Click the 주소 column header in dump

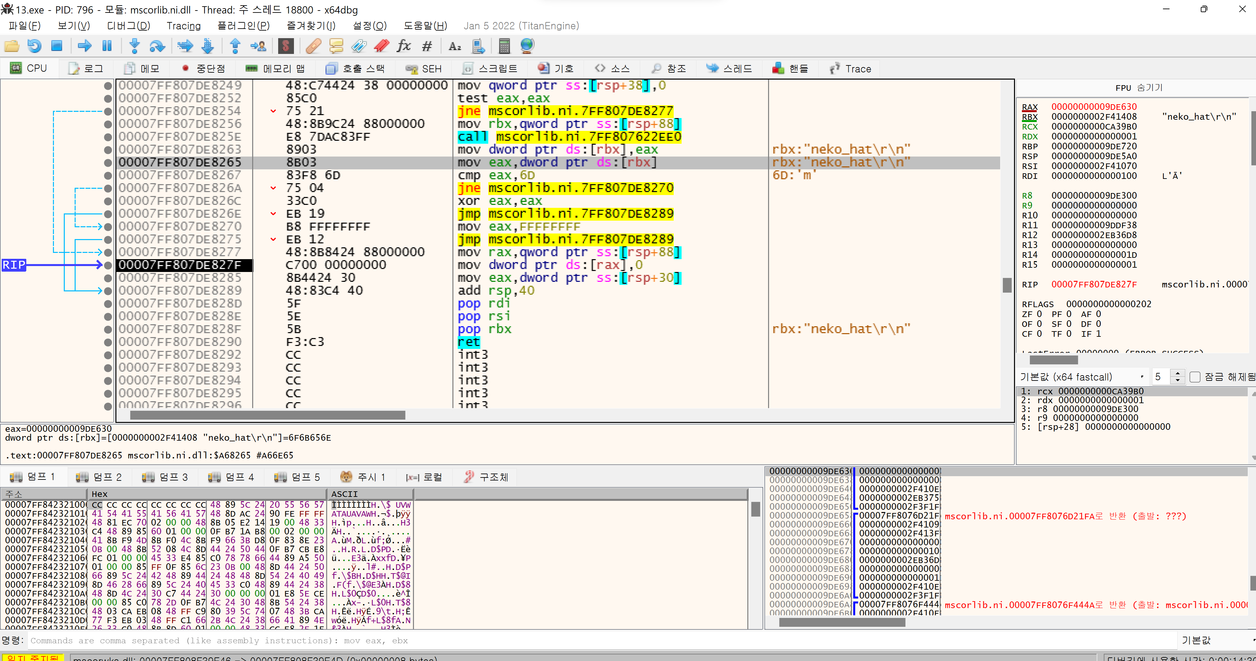44,494
